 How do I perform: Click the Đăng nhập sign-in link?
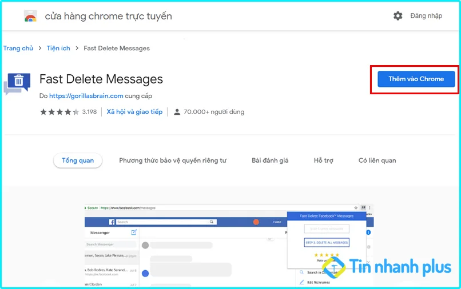click(426, 16)
